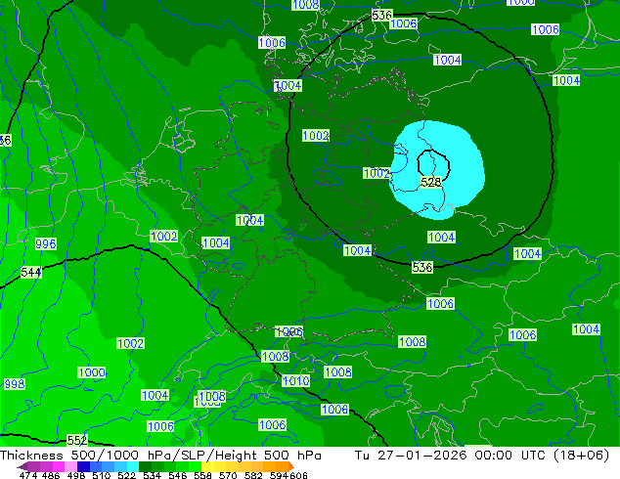Click the darkest green swatch in the legend
The image size is (620, 479).
[145, 466]
